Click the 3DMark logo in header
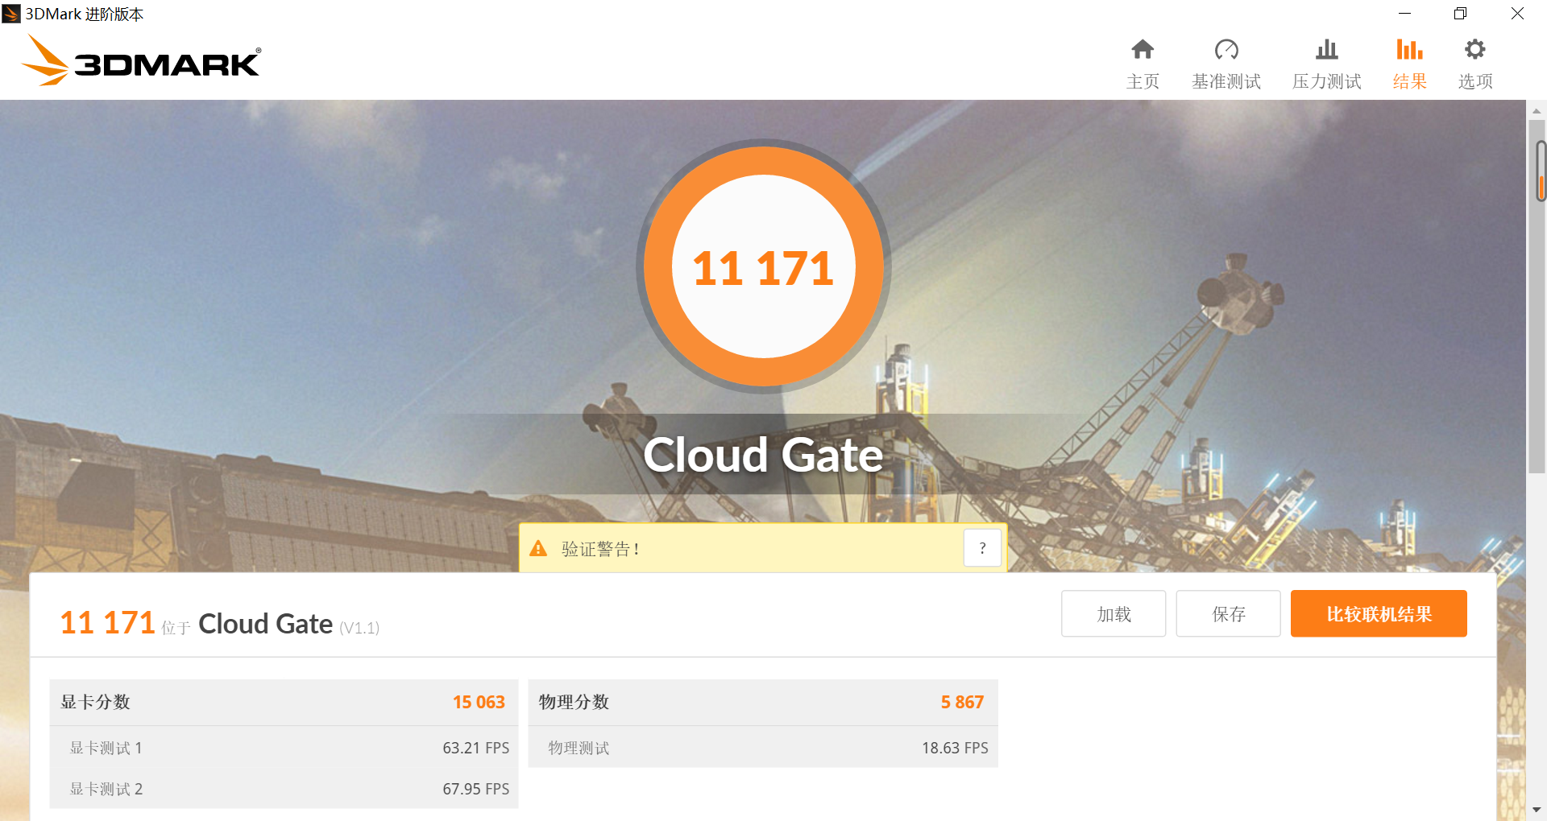Image resolution: width=1547 pixels, height=821 pixels. [141, 60]
